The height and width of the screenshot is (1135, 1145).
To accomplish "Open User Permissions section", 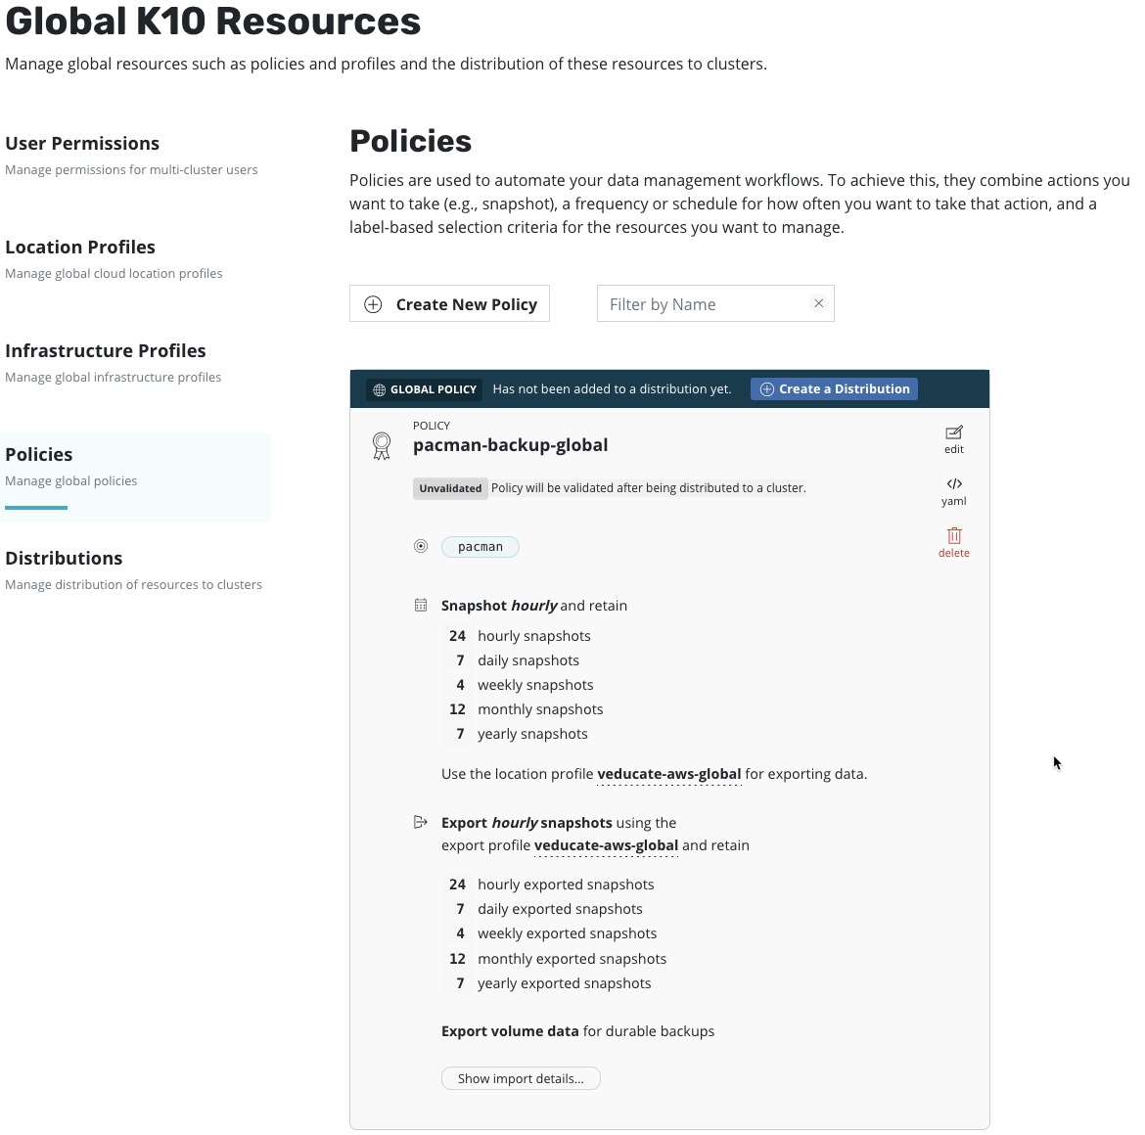I will tap(131, 155).
